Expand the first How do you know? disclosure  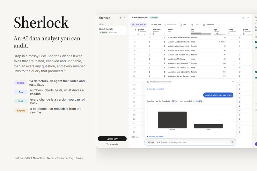click(x=156, y=89)
